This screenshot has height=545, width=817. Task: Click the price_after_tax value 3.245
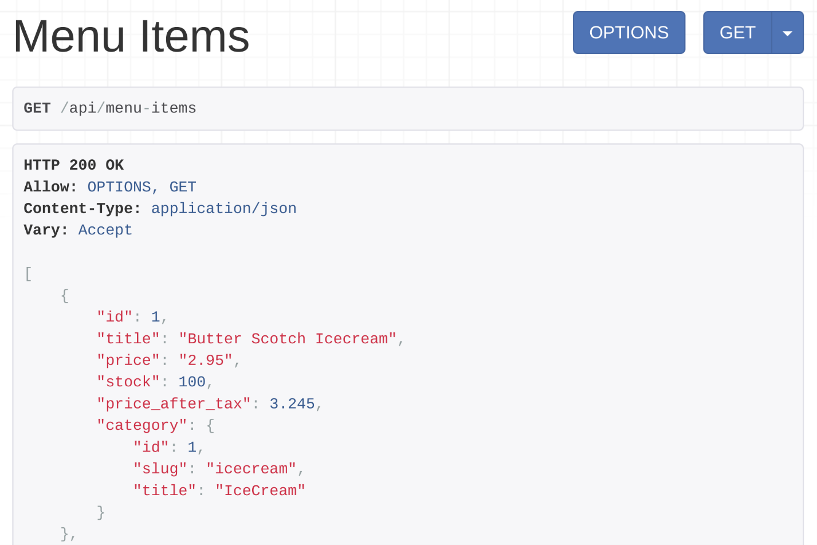(292, 403)
